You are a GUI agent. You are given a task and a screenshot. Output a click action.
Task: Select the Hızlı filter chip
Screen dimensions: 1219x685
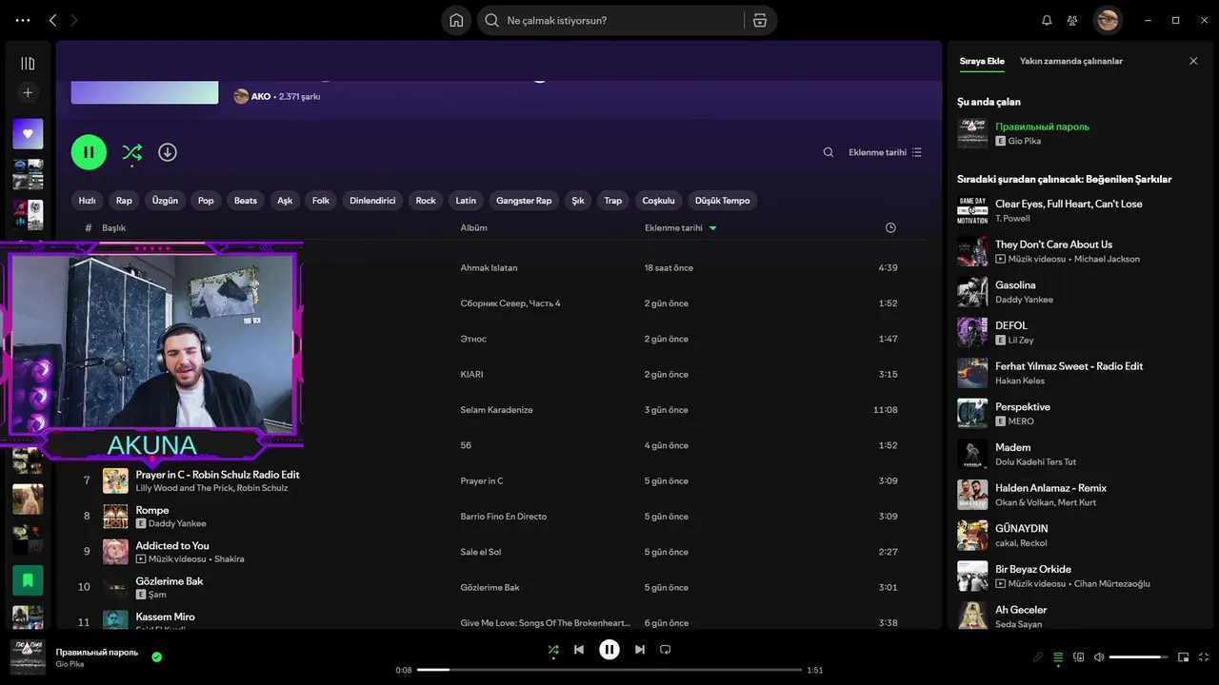pos(87,201)
